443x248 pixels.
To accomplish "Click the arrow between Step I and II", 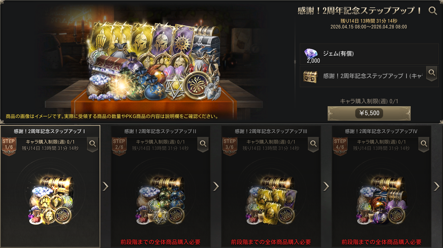I will [x=105, y=186].
